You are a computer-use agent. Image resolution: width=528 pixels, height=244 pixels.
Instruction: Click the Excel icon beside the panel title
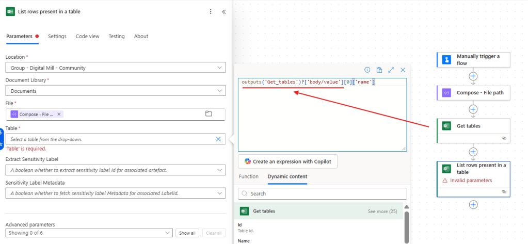click(10, 11)
